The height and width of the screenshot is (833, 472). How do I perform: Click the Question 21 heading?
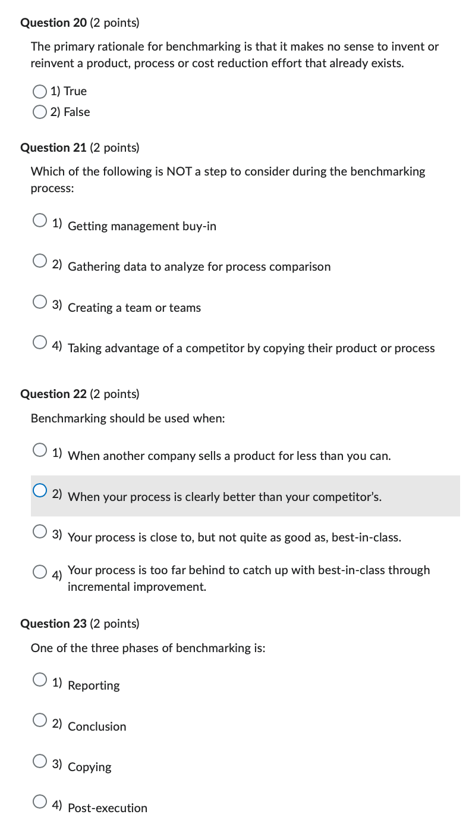click(54, 148)
